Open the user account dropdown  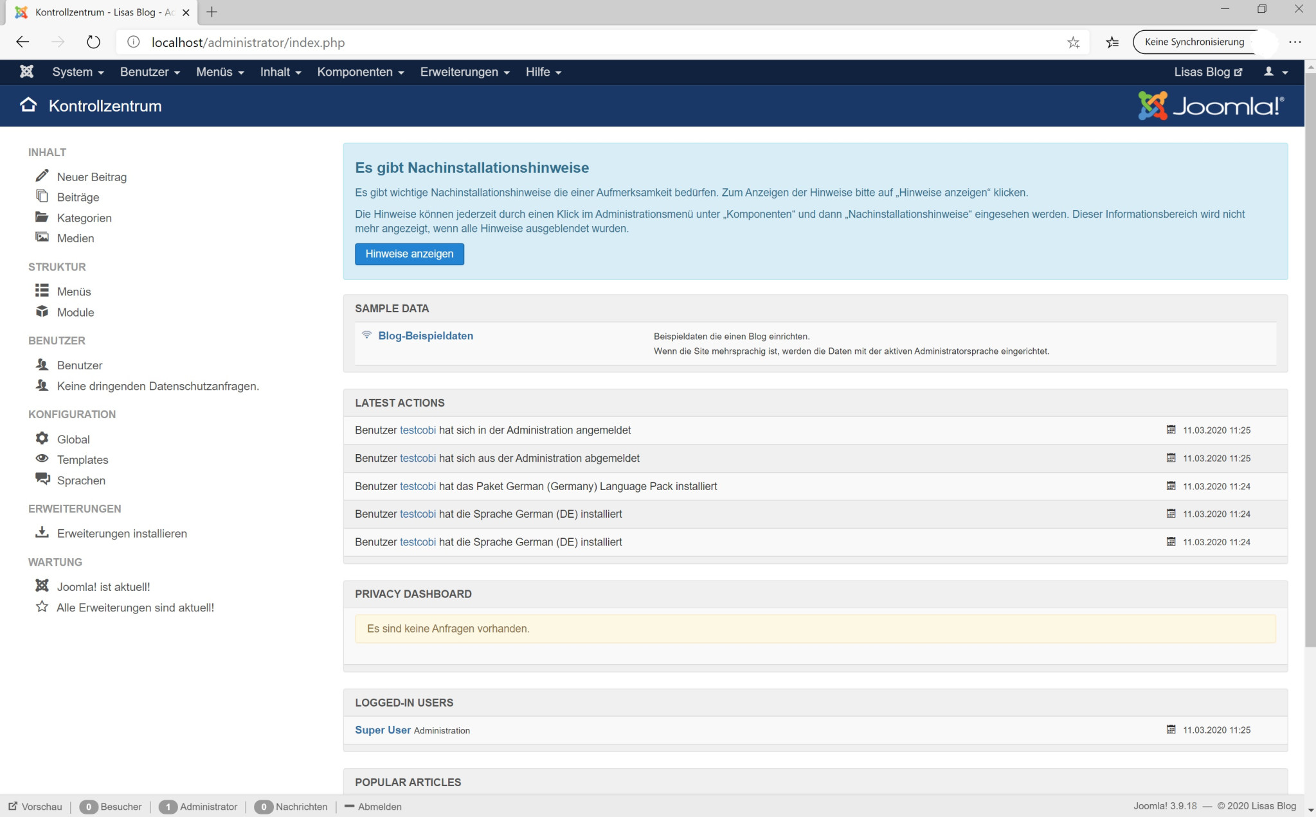(1275, 72)
